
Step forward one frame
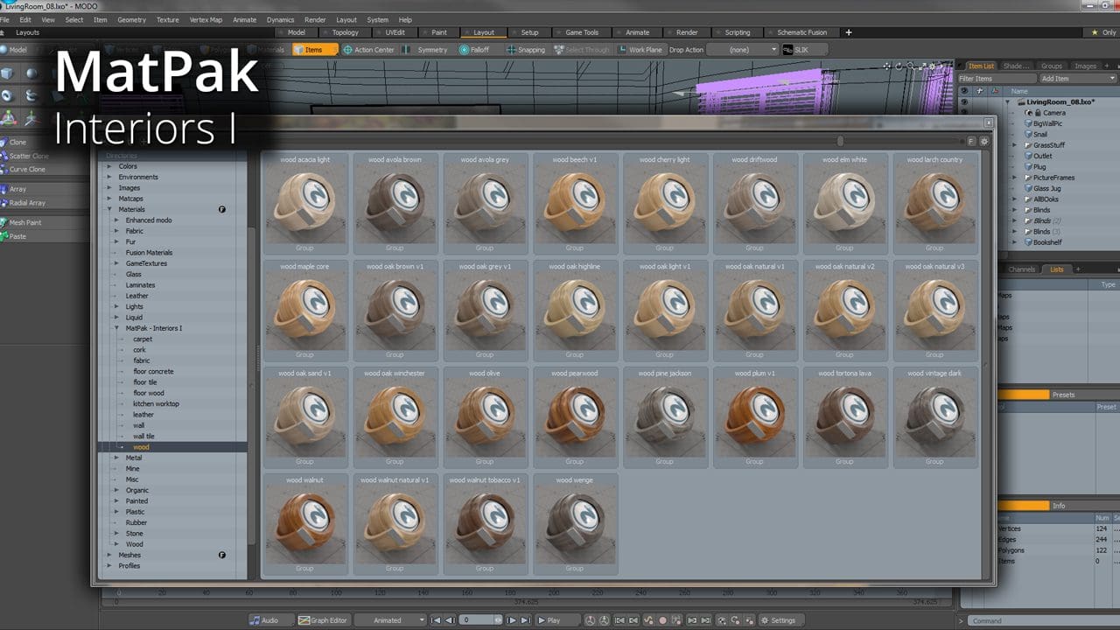(513, 620)
